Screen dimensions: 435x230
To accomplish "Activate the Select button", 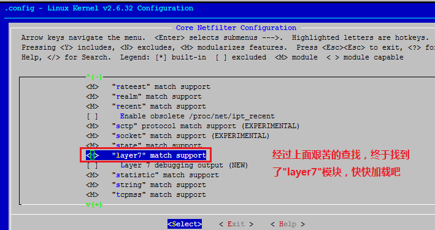I will (185, 224).
